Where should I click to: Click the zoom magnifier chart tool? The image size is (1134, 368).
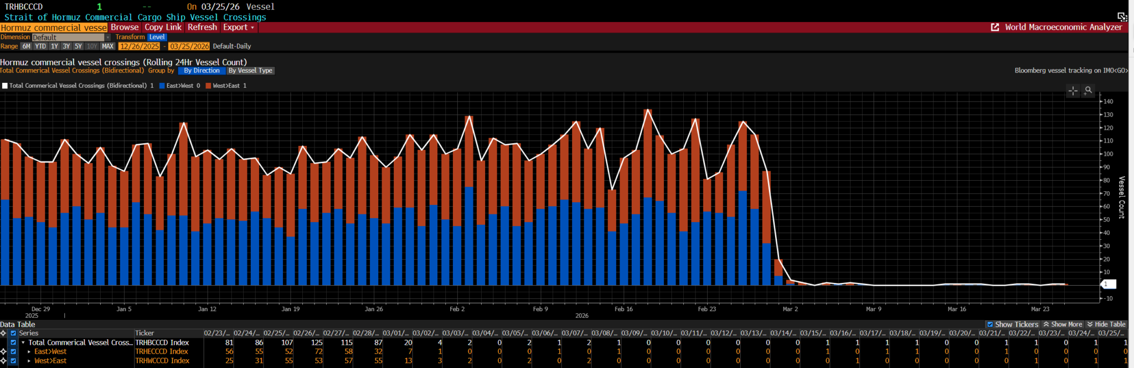(x=1088, y=91)
